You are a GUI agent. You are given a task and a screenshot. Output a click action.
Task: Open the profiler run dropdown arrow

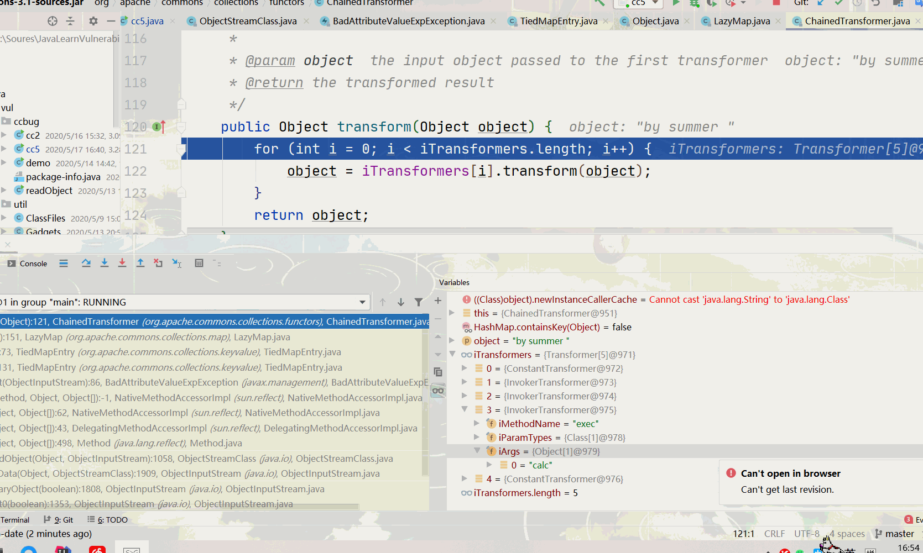tap(743, 3)
